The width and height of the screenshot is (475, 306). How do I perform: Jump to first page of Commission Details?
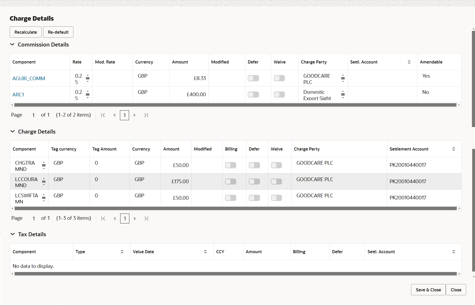point(103,115)
